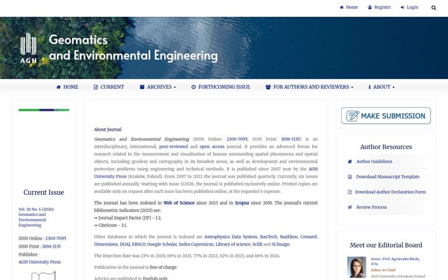Click the file icon beside Download Author Declaration Form
The height and width of the screenshot is (280, 448).
[350, 192]
